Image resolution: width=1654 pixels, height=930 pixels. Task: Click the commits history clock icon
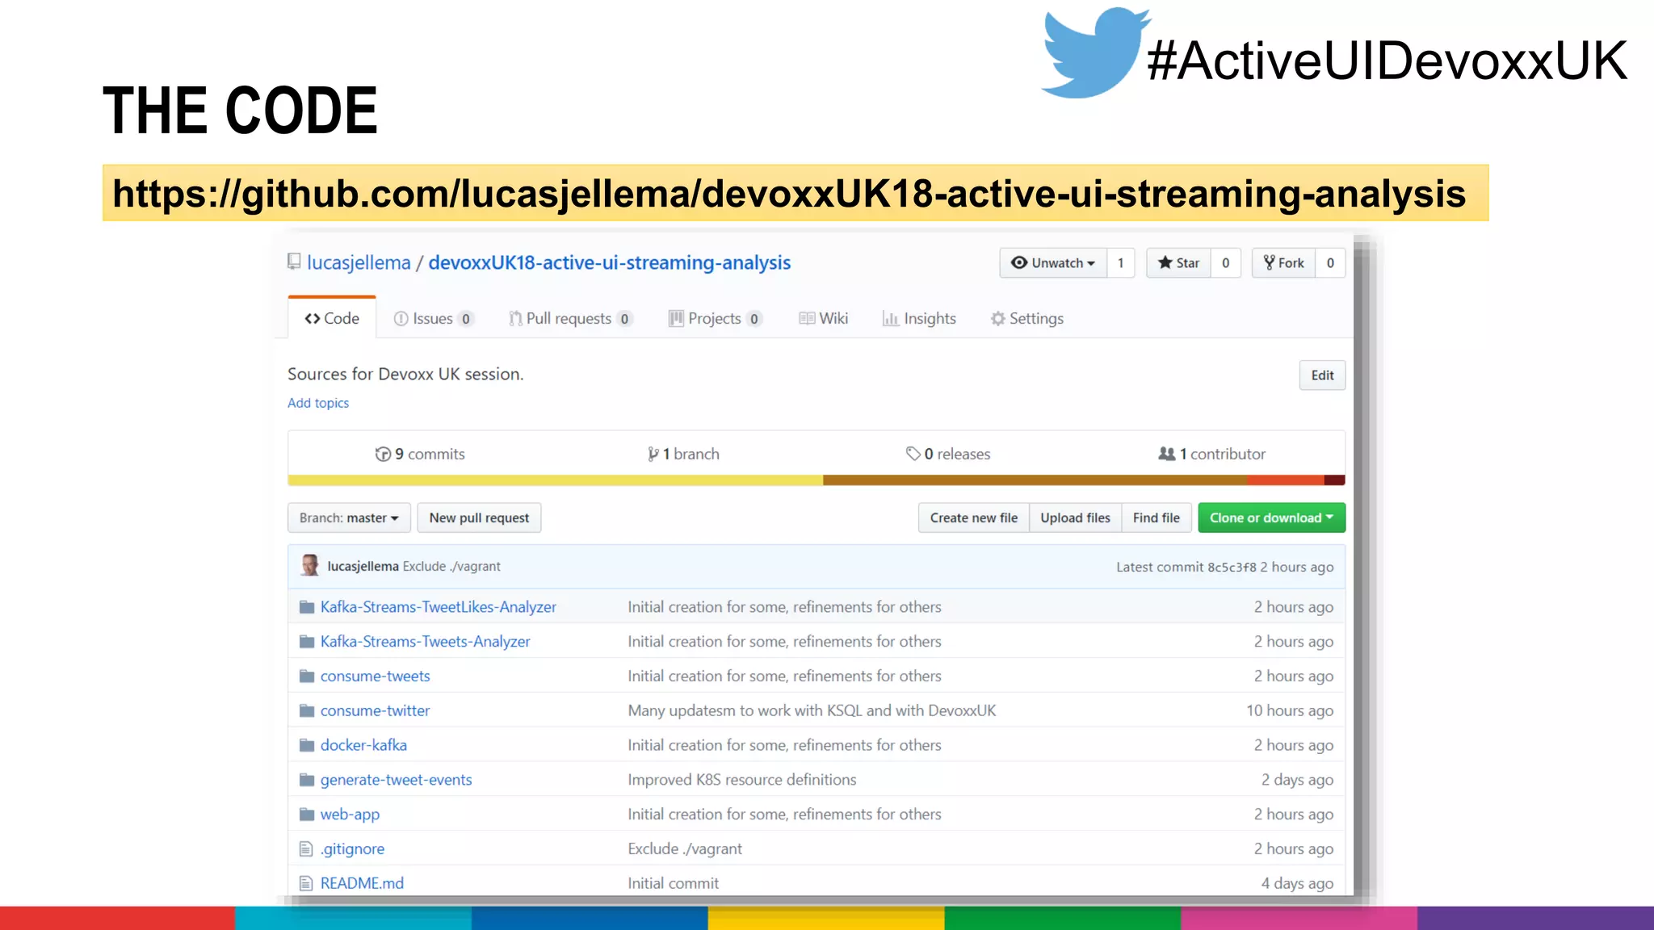383,455
